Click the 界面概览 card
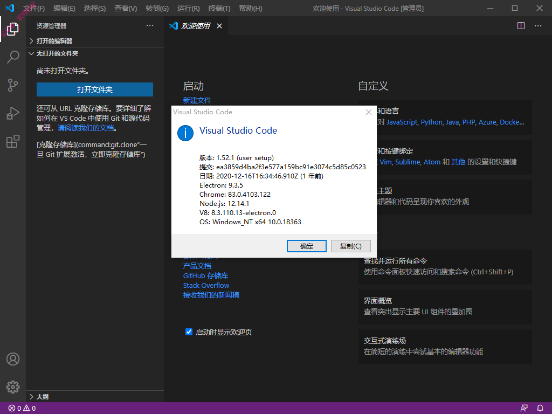Viewport: 552px width, 414px height. point(445,307)
